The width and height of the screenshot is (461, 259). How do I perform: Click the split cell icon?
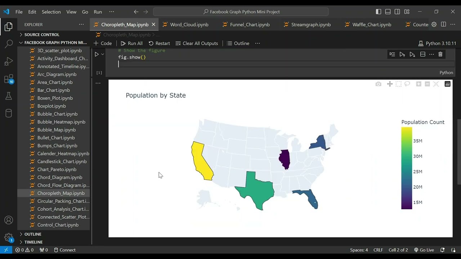tap(423, 54)
